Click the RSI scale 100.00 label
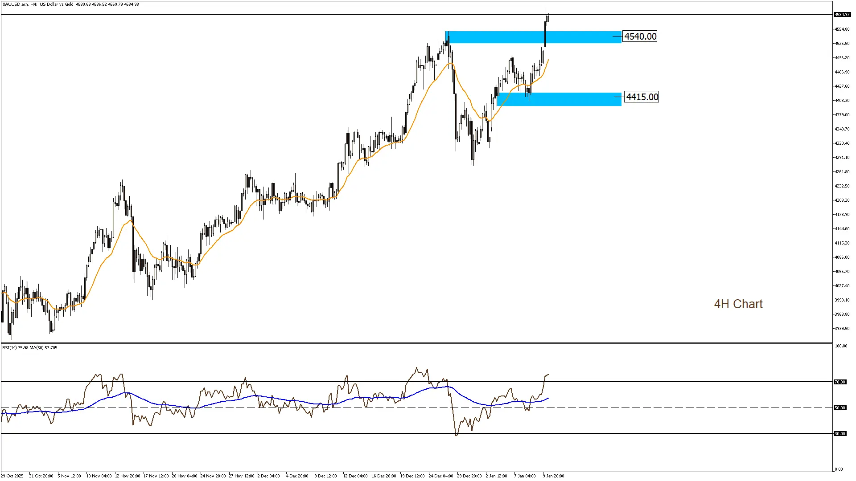This screenshot has width=856, height=481. tap(841, 346)
